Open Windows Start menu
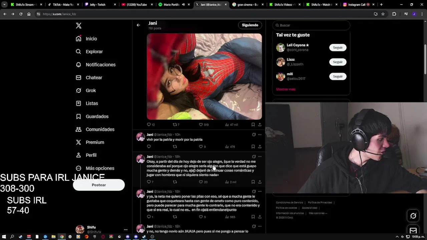The width and height of the screenshot is (427, 240). (4, 237)
